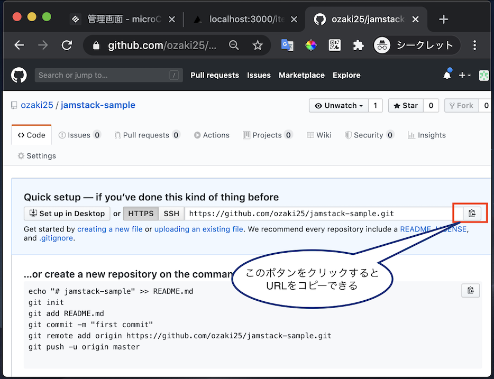Click the incognito シークレット profile badge

417,45
